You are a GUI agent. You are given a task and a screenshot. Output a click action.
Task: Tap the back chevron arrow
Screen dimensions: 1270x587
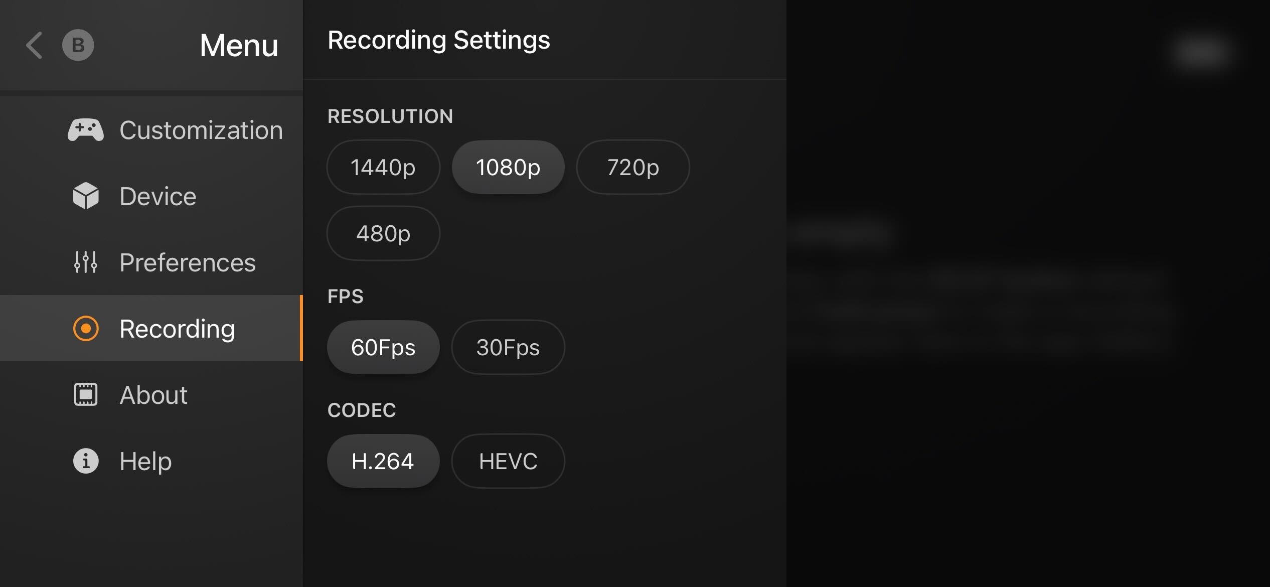34,46
